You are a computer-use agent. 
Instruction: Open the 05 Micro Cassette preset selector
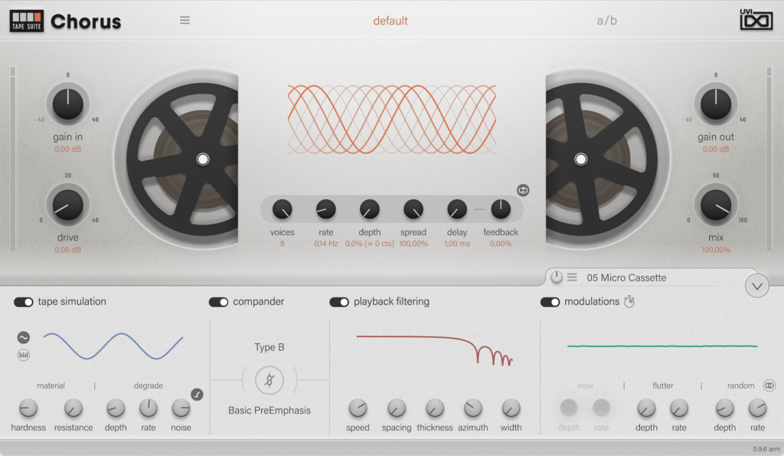tap(626, 277)
